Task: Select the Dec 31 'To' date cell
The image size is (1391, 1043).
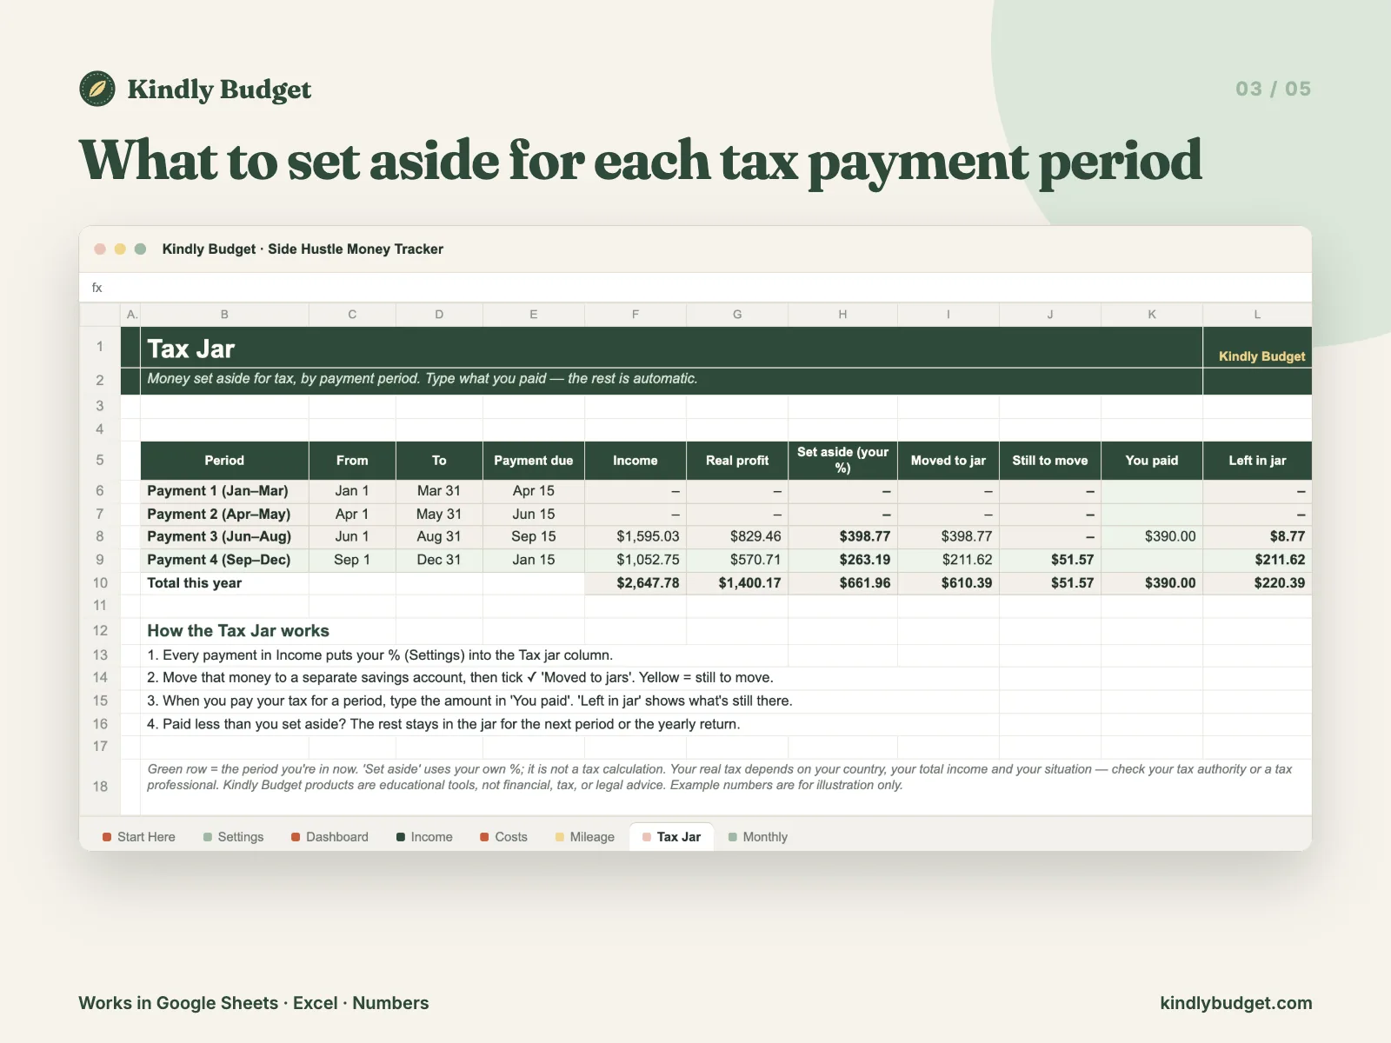Action: click(439, 561)
